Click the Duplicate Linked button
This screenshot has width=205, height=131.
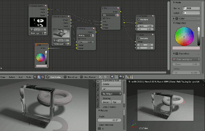111,81
